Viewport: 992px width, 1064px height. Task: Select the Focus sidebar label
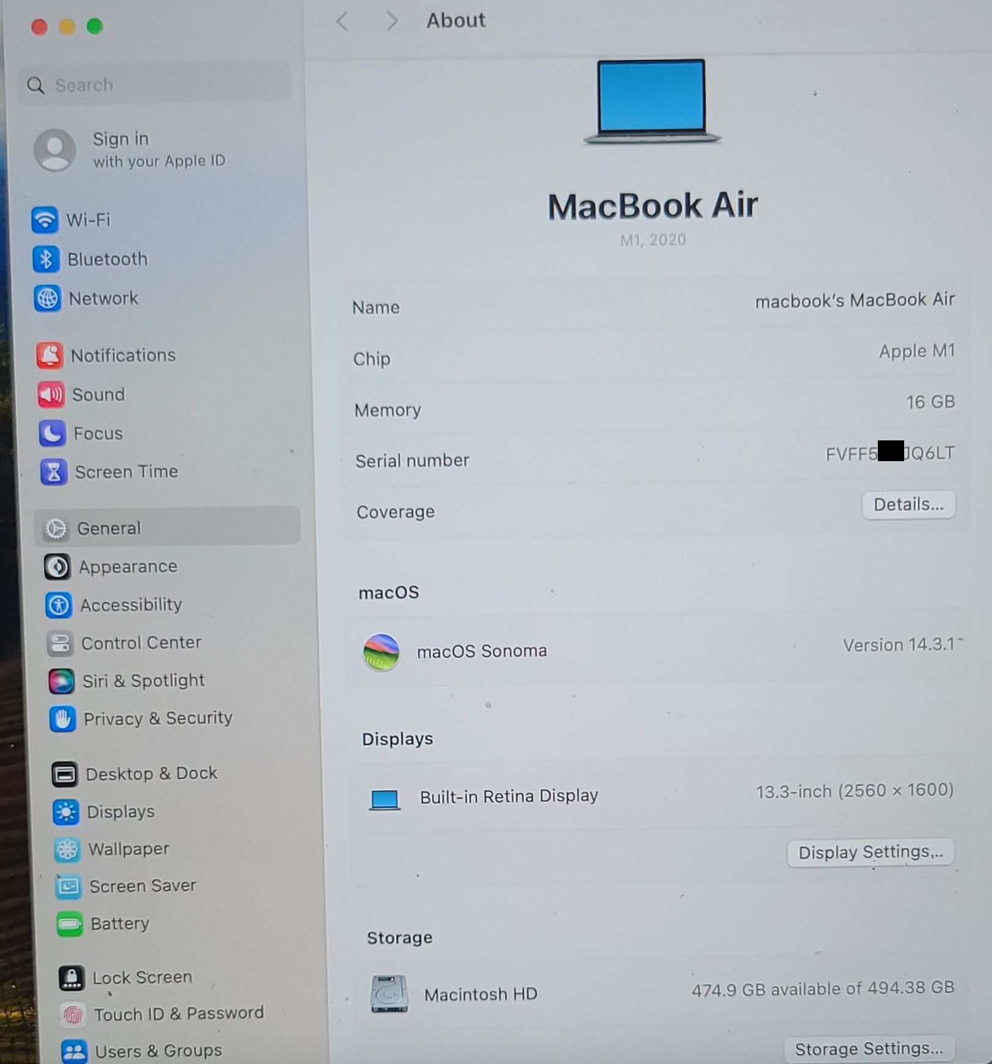tap(98, 434)
